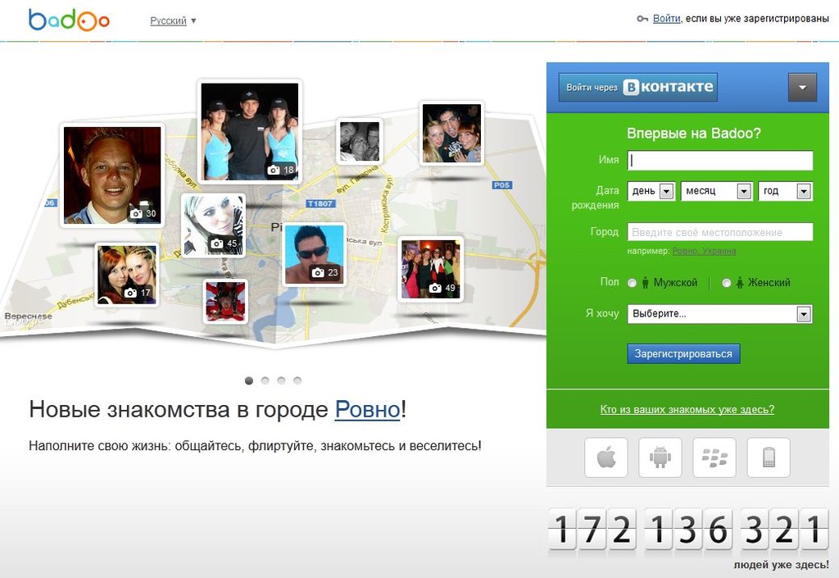Click the 172 136 321 user counter
Screen dimensions: 839x578
pyautogui.click(x=688, y=530)
